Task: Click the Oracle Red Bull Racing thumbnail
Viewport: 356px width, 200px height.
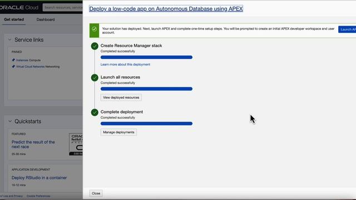Action: pyautogui.click(x=76, y=144)
